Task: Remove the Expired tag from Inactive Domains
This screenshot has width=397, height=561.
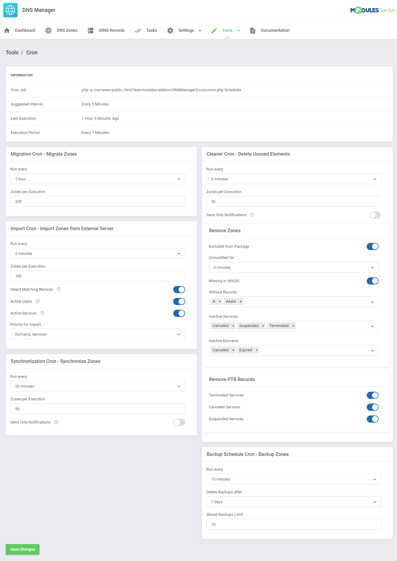Action: [x=257, y=350]
